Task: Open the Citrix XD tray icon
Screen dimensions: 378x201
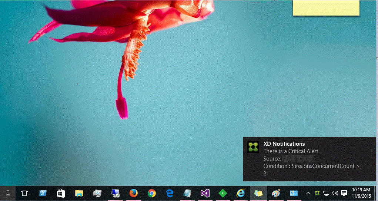Action: (x=317, y=193)
